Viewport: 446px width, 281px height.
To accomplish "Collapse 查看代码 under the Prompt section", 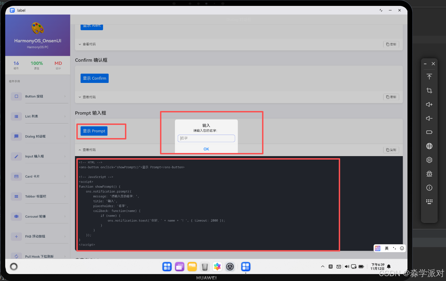I will click(x=87, y=150).
